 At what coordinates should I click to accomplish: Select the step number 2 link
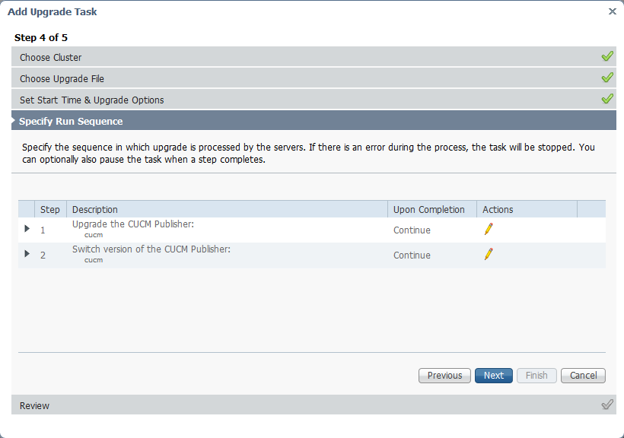43,255
